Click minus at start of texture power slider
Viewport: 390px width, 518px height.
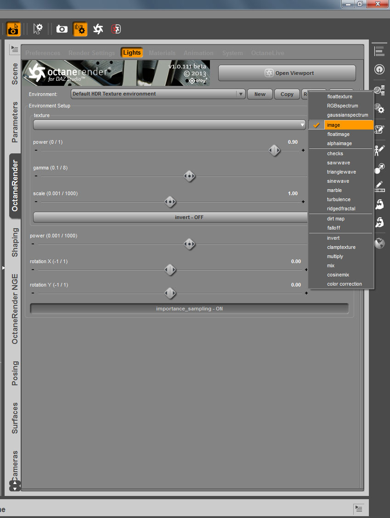point(36,150)
